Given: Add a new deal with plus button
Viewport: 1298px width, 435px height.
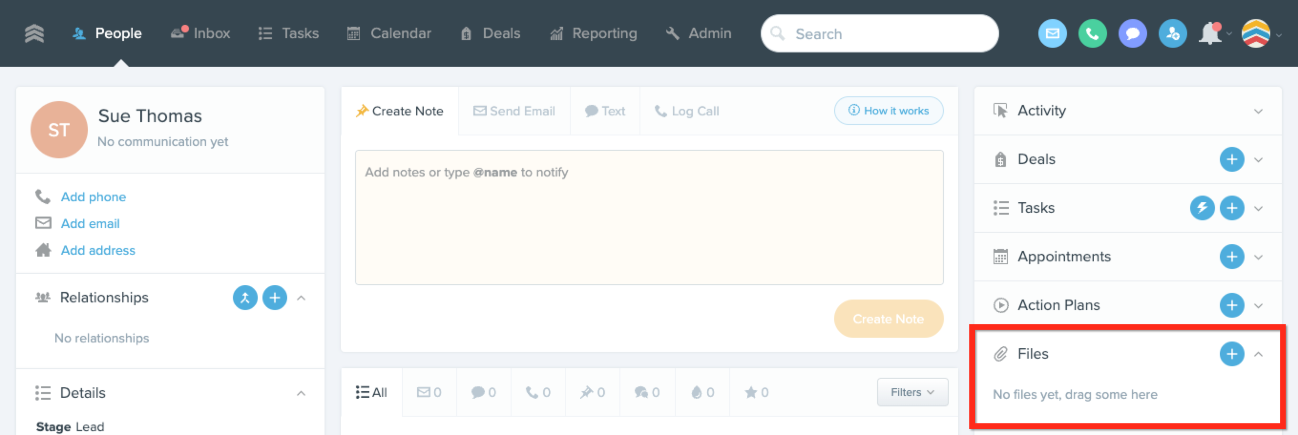Looking at the screenshot, I should pos(1232,160).
